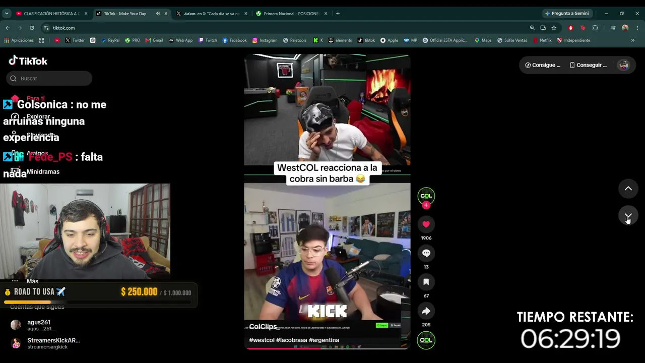Follow ColClips with the red plus badge
This screenshot has height=363, width=645.
pyautogui.click(x=426, y=205)
